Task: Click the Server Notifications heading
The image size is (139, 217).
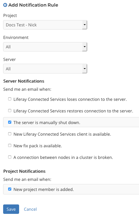Action: pos(24,81)
